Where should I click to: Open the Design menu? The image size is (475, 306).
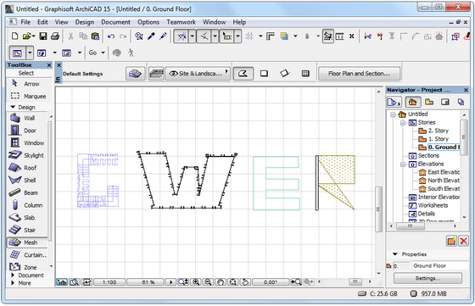click(x=85, y=22)
